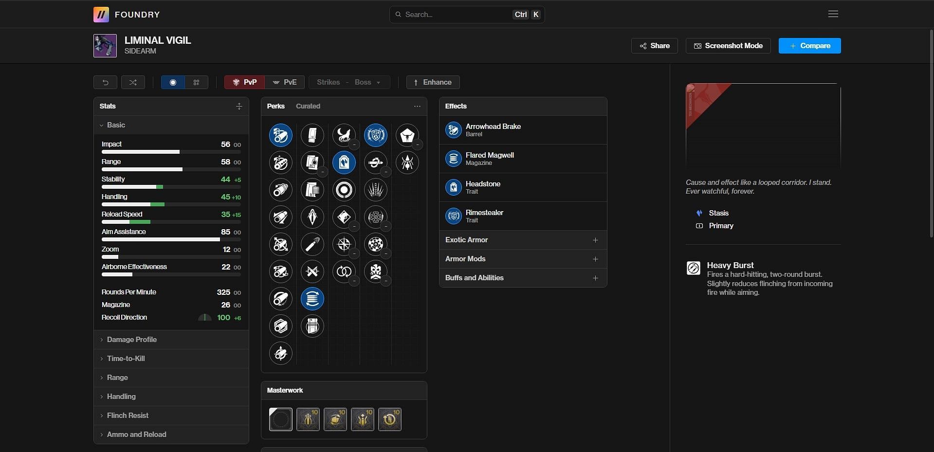Switch to PvE mode

click(285, 82)
